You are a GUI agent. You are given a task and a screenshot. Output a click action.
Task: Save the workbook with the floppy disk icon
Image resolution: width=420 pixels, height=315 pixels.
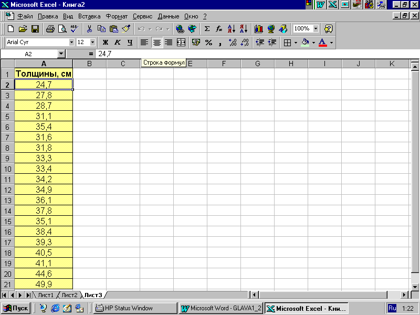click(35, 29)
